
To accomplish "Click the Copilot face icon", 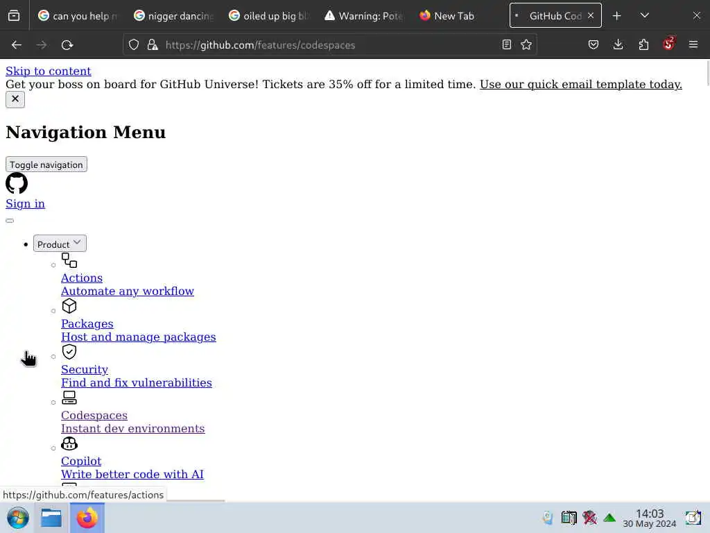I will (69, 443).
